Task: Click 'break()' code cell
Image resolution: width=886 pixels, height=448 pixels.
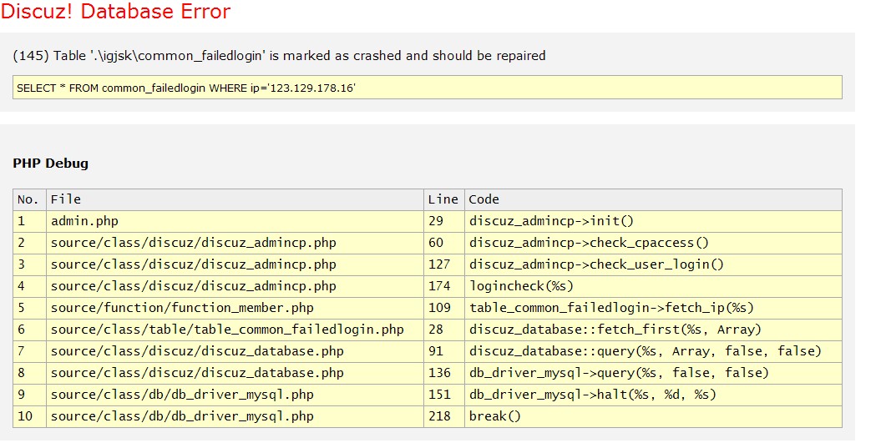Action: [x=653, y=416]
